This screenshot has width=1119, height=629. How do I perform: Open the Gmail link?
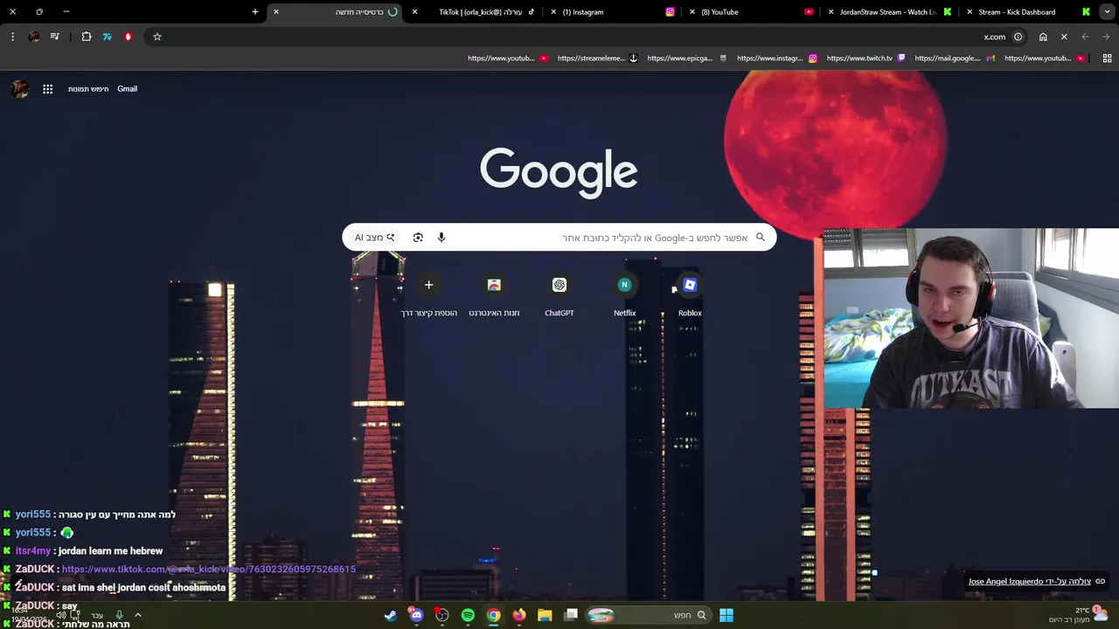coord(128,89)
